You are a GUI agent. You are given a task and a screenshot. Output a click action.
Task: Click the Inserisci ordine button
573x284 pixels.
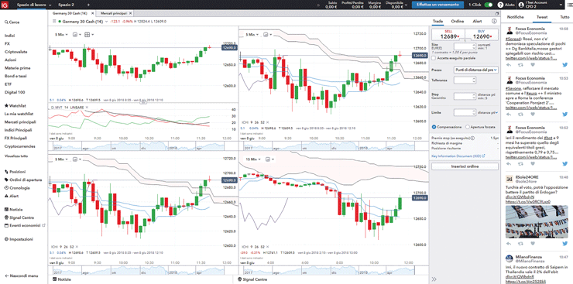465,166
